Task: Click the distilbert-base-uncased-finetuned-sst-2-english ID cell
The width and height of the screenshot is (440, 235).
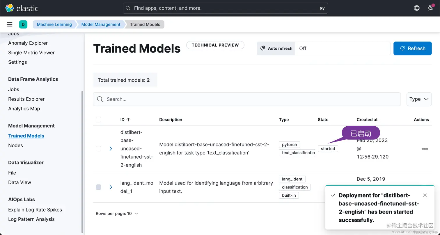Action: pyautogui.click(x=137, y=149)
